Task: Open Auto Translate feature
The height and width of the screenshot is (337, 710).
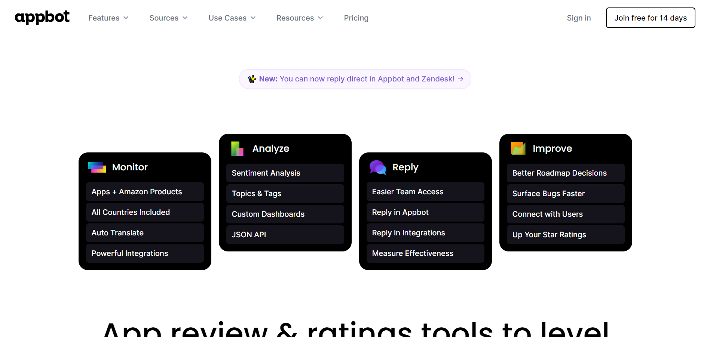Action: coord(145,233)
